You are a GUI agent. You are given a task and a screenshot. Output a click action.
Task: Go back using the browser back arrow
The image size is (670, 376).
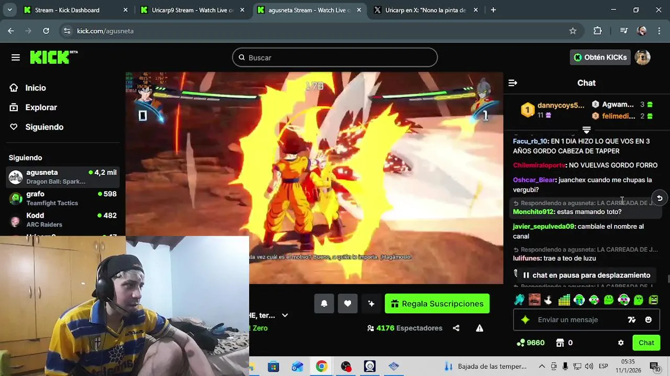(x=11, y=31)
